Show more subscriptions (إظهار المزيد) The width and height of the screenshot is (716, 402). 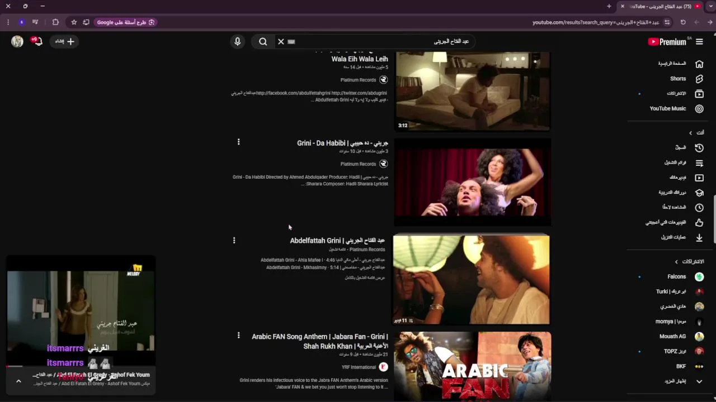pyautogui.click(x=683, y=381)
